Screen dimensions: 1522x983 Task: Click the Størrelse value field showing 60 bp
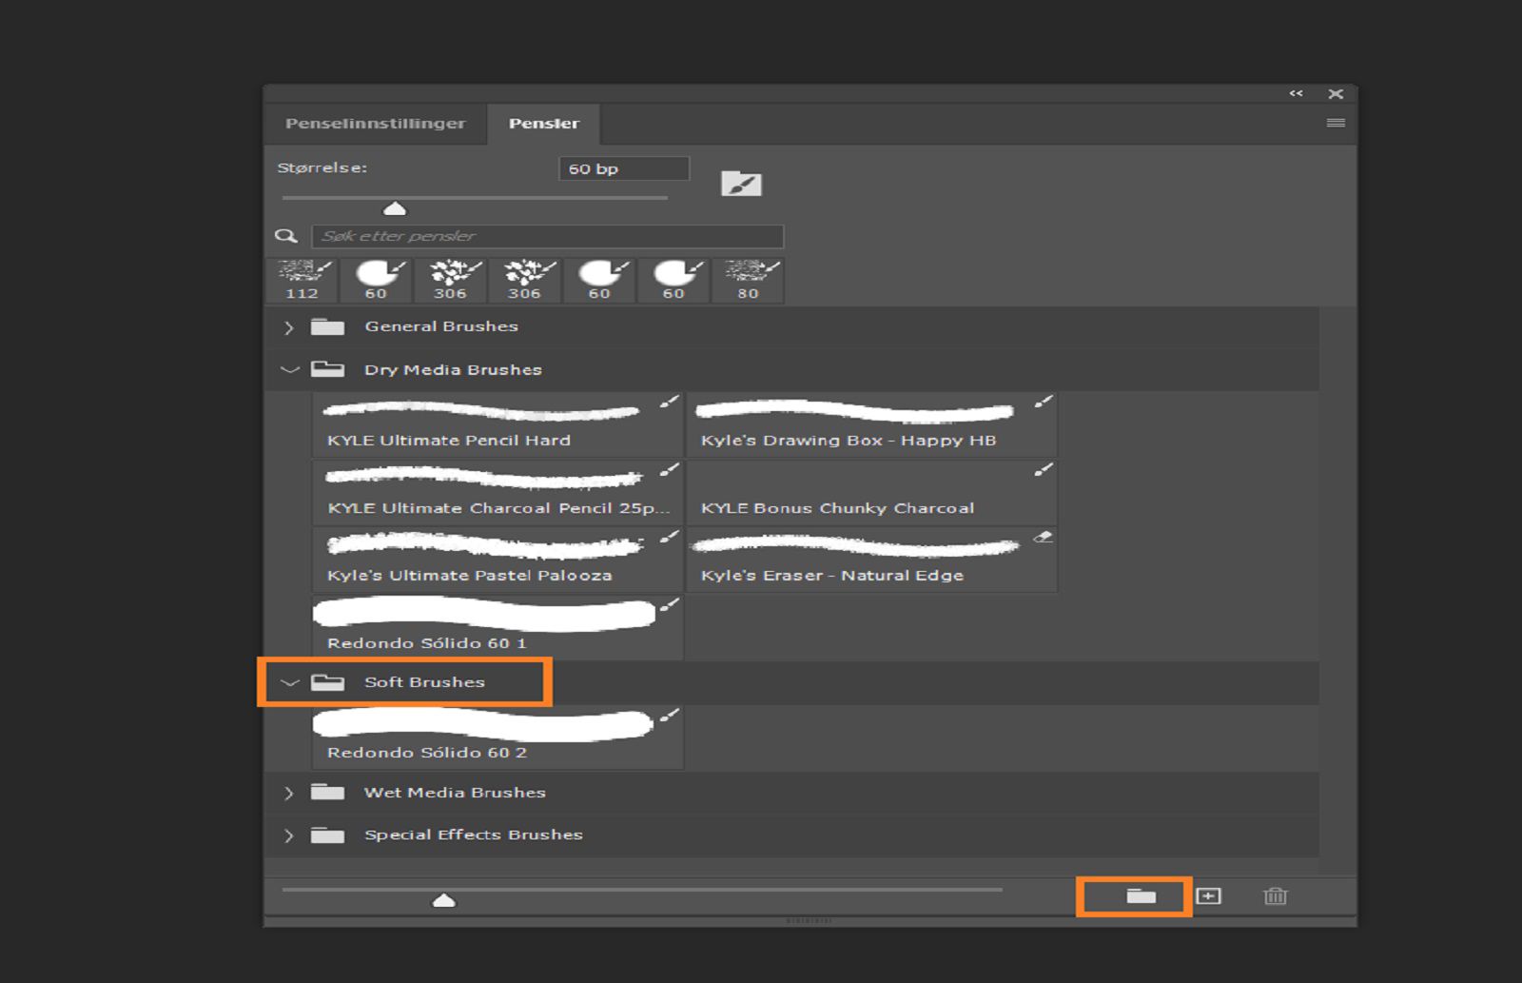[x=624, y=168]
